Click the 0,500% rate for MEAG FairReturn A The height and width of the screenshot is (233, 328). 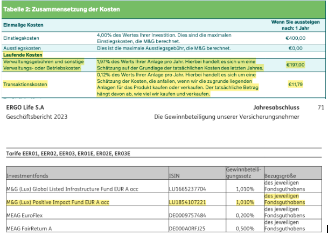(x=245, y=229)
